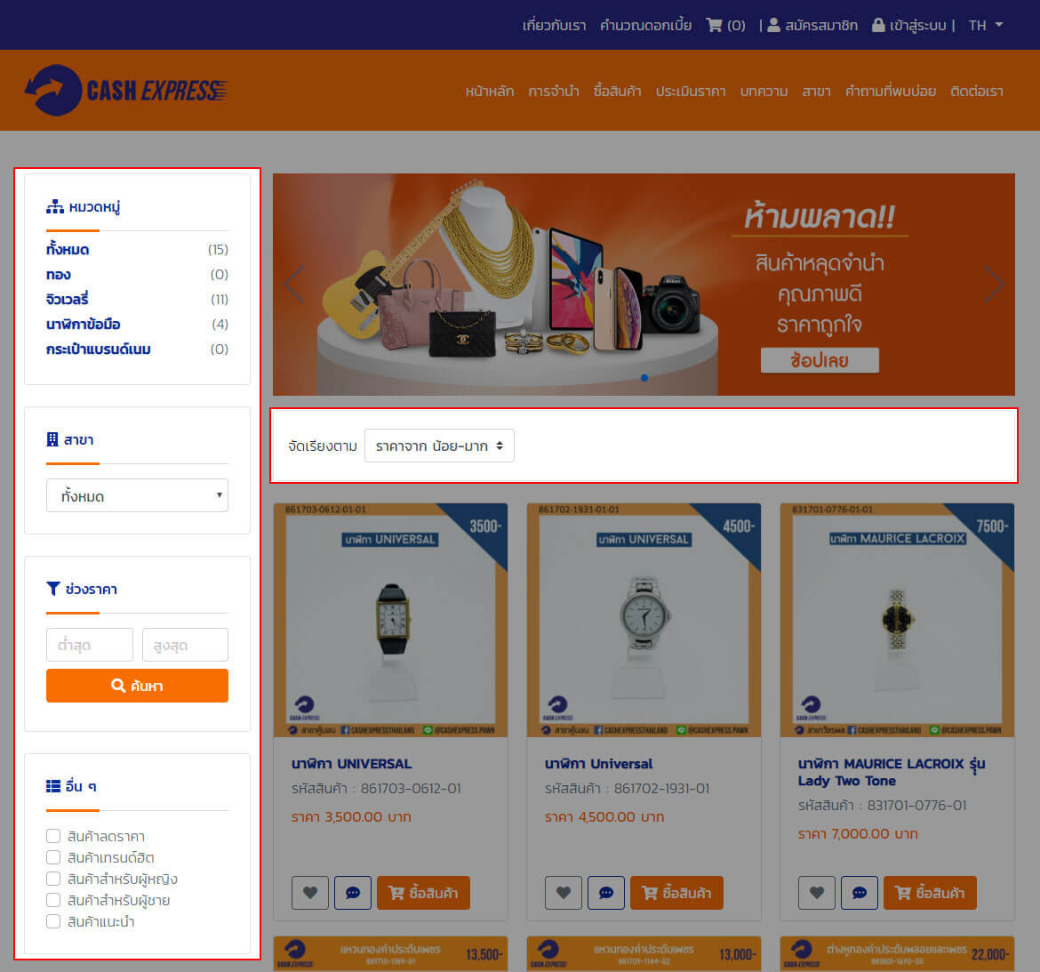Go to the บทความ menu item
This screenshot has width=1040, height=972.
764,91
